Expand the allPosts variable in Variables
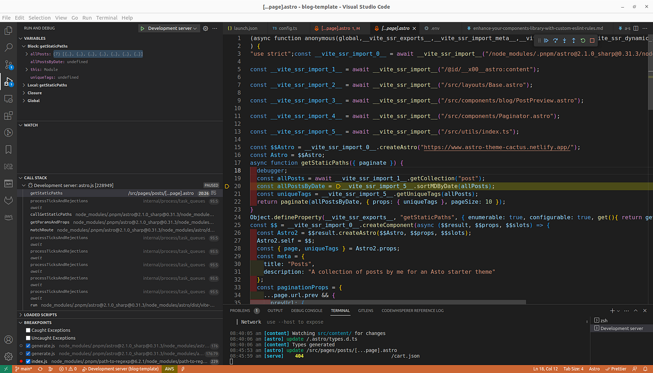653x373 pixels. (26, 54)
